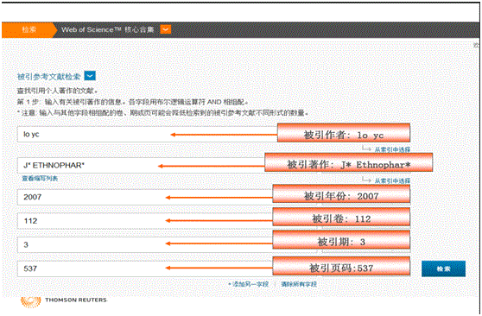The width and height of the screenshot is (482, 316).
Task: Click 从索引中选择 under the cited work field
Action: 392,180
